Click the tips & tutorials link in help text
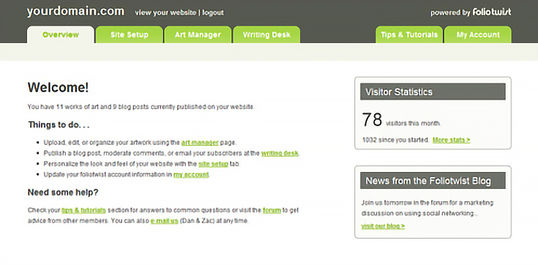This screenshot has width=538, height=265. point(83,210)
